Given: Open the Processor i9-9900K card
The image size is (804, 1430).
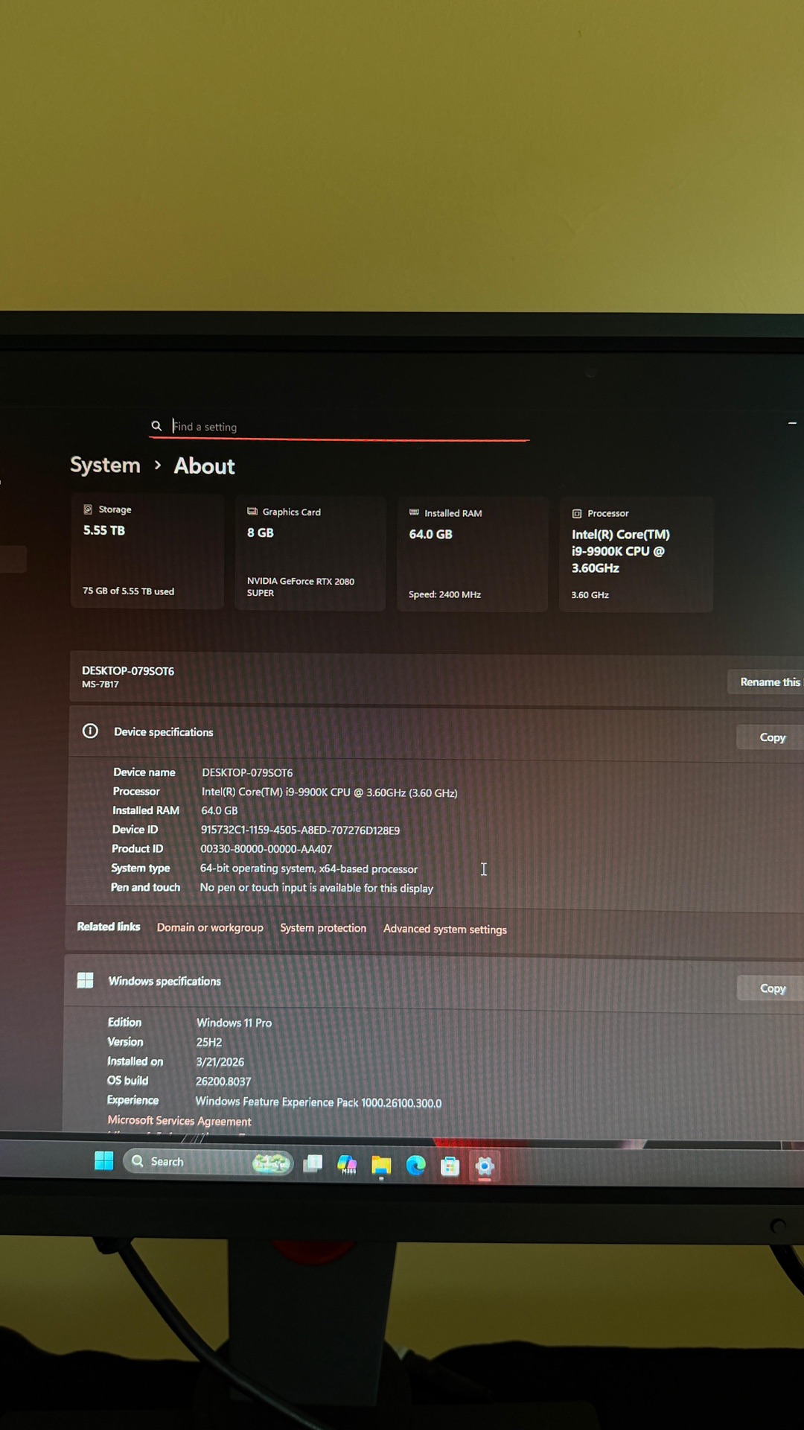Looking at the screenshot, I should (636, 556).
